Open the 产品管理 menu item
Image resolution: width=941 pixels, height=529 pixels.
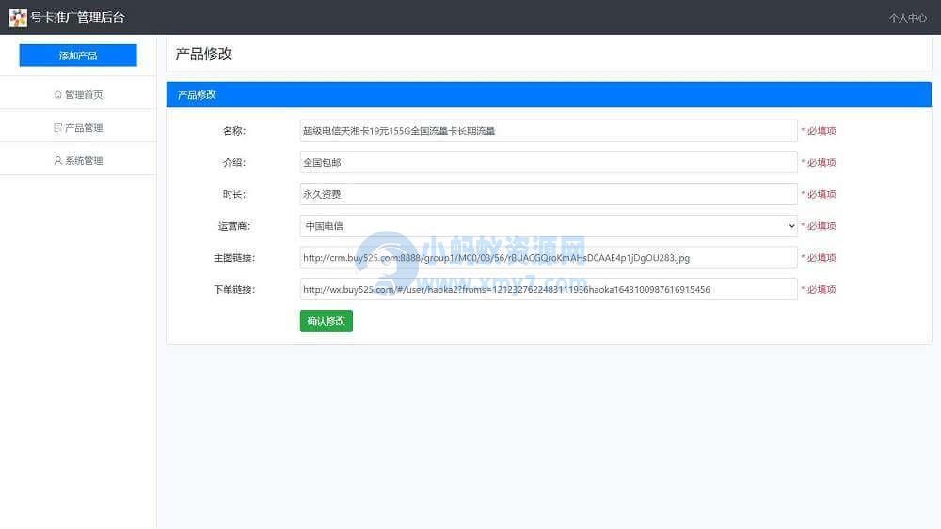(x=78, y=128)
